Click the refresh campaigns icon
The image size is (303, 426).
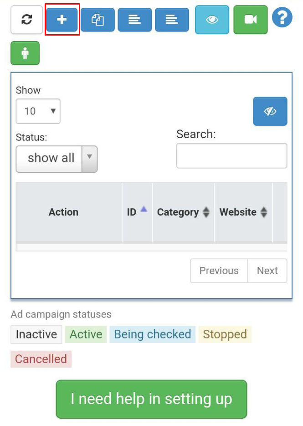27,20
